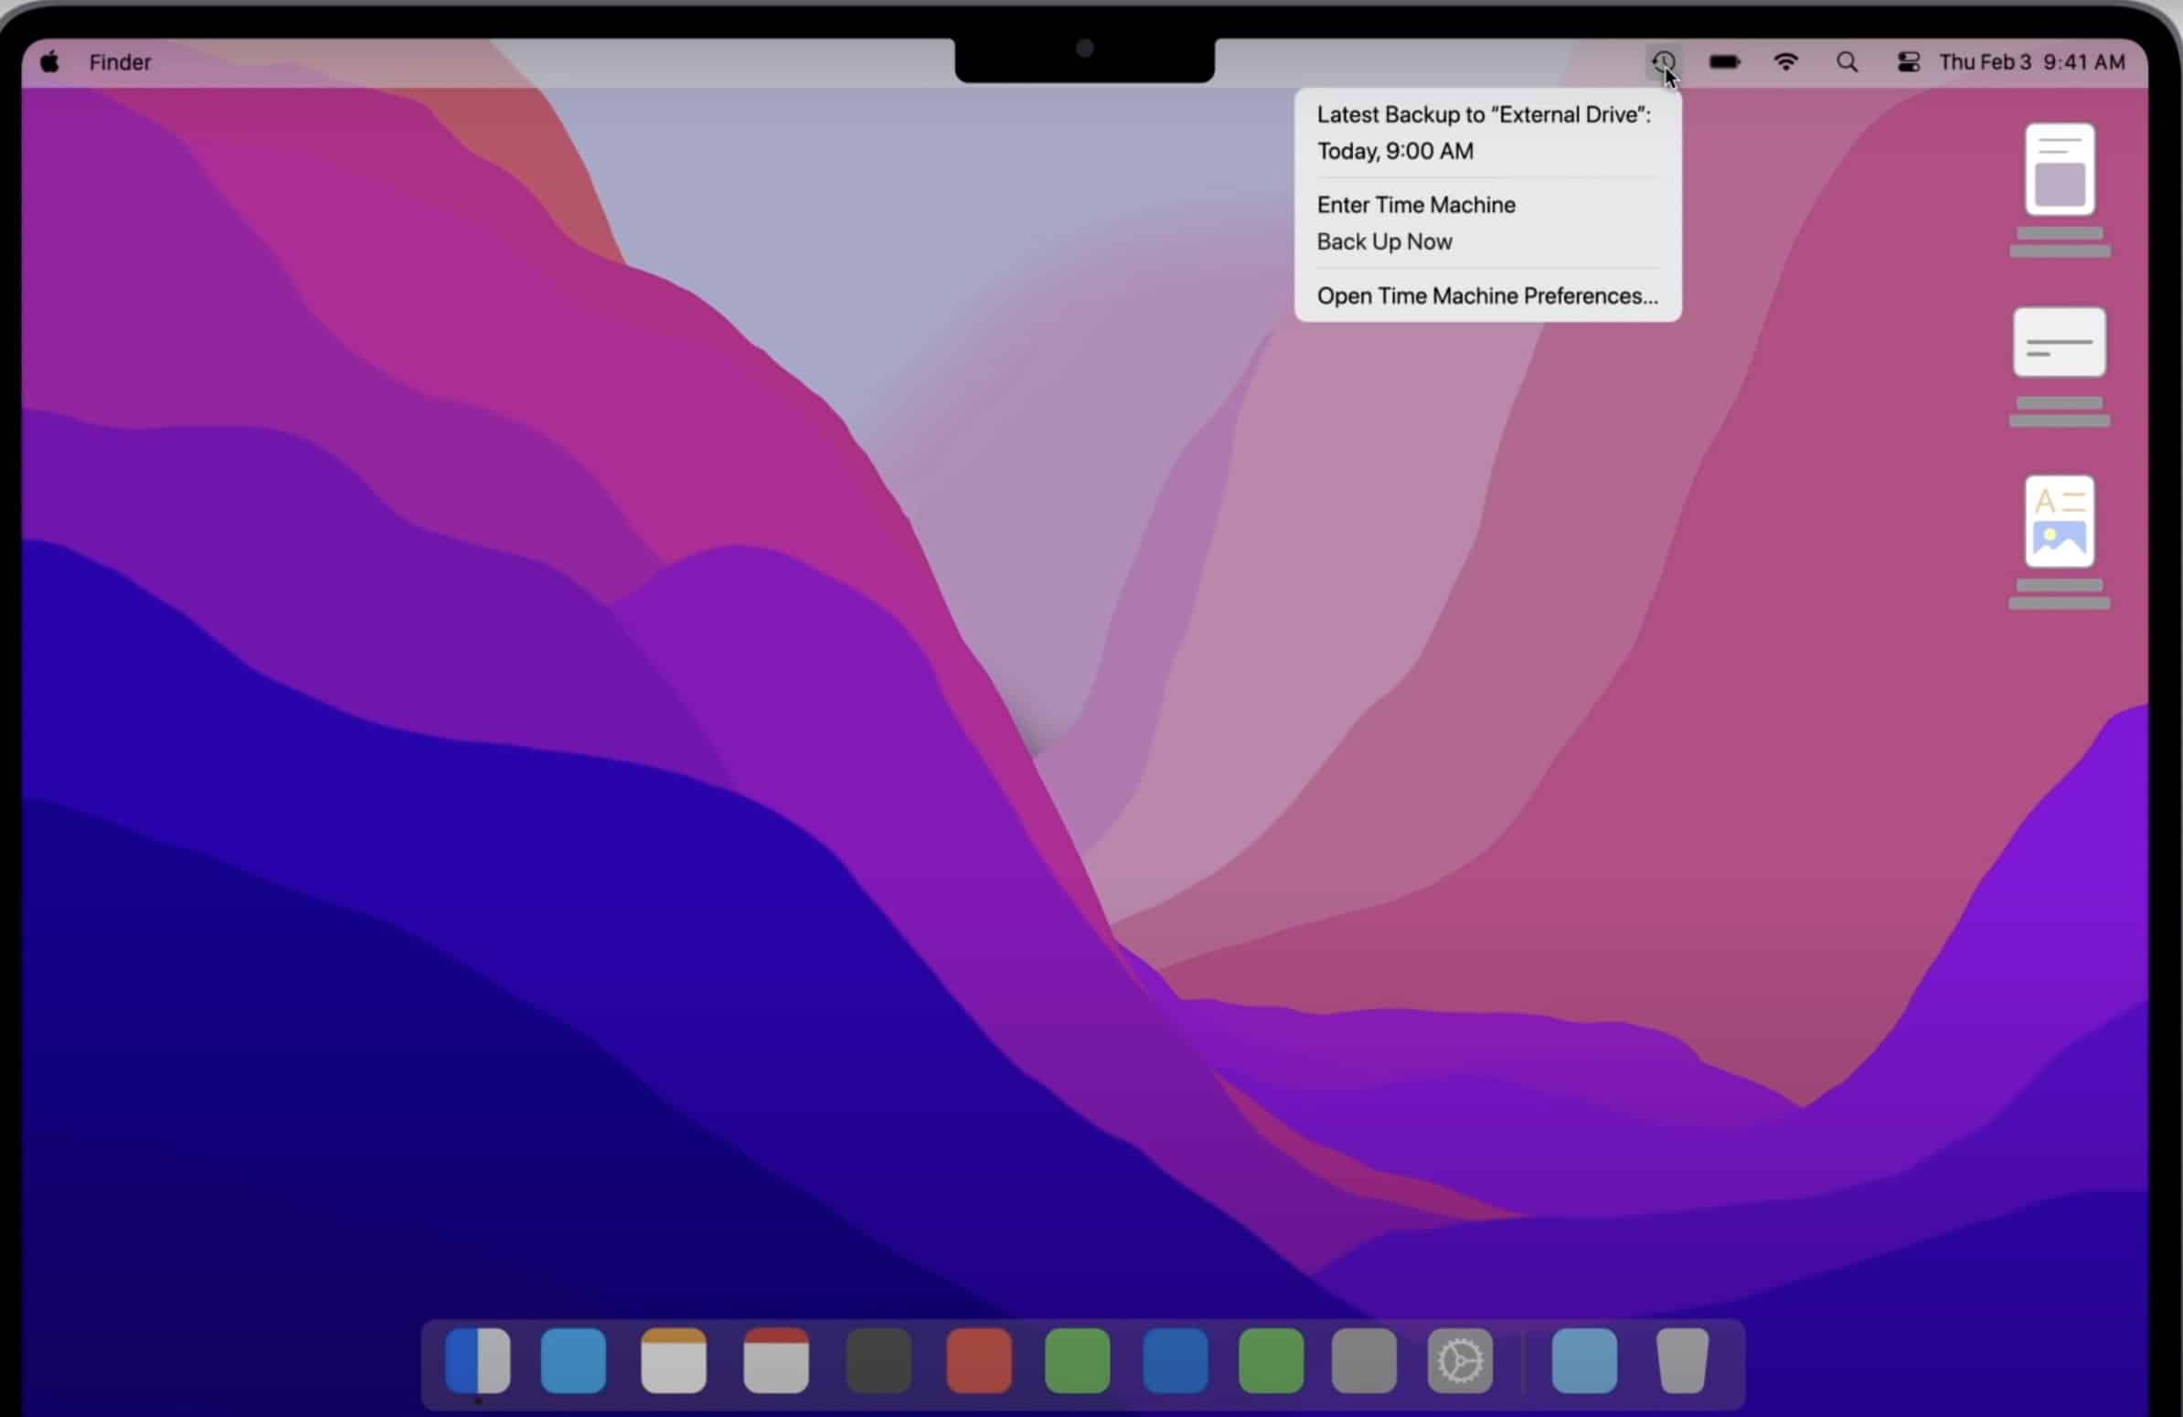Open the Apple menu
Screen dimensions: 2183x1417
click(49, 62)
